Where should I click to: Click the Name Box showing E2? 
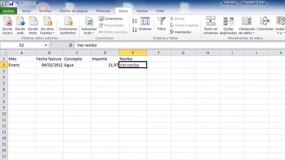click(22, 45)
